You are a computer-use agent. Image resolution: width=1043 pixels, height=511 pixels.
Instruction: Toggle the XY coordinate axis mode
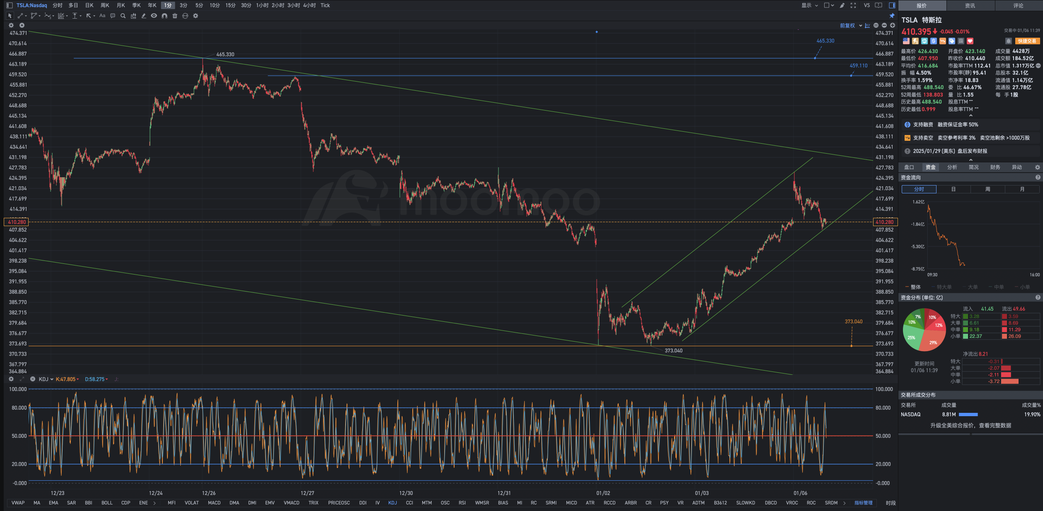pos(867,26)
